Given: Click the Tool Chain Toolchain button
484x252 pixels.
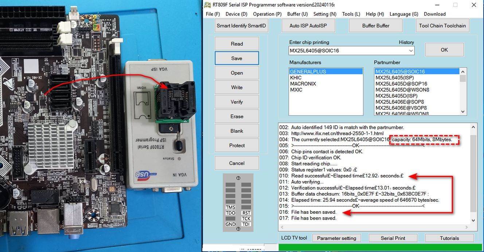Looking at the screenshot, I should pyautogui.click(x=442, y=25).
